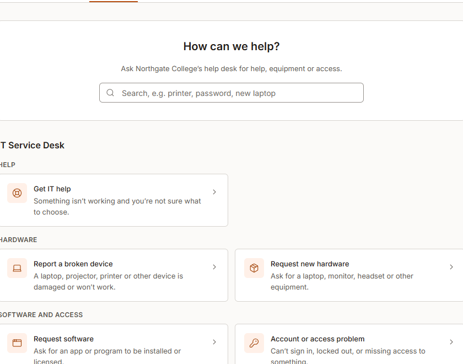Click the Something isn't working description text
The image size is (463, 364).
(117, 206)
